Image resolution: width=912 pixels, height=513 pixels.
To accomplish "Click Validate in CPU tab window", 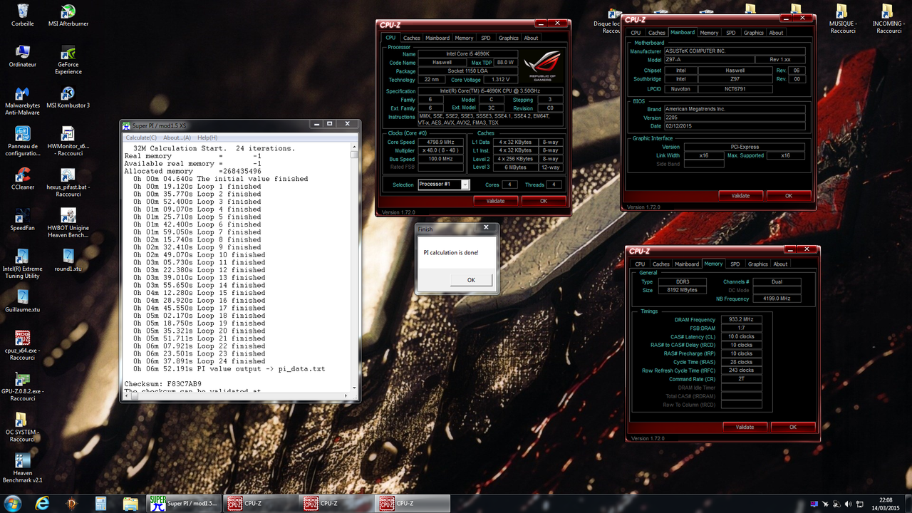I will 495,201.
